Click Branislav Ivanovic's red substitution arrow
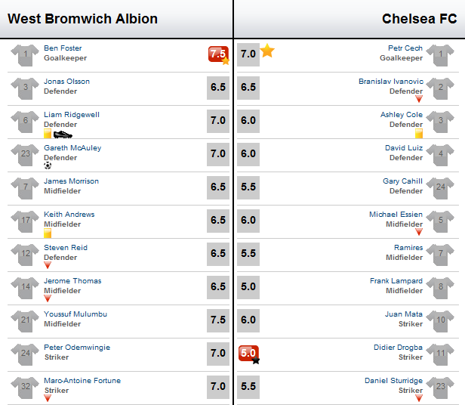Image resolution: width=465 pixels, height=405 pixels. pyautogui.click(x=419, y=99)
